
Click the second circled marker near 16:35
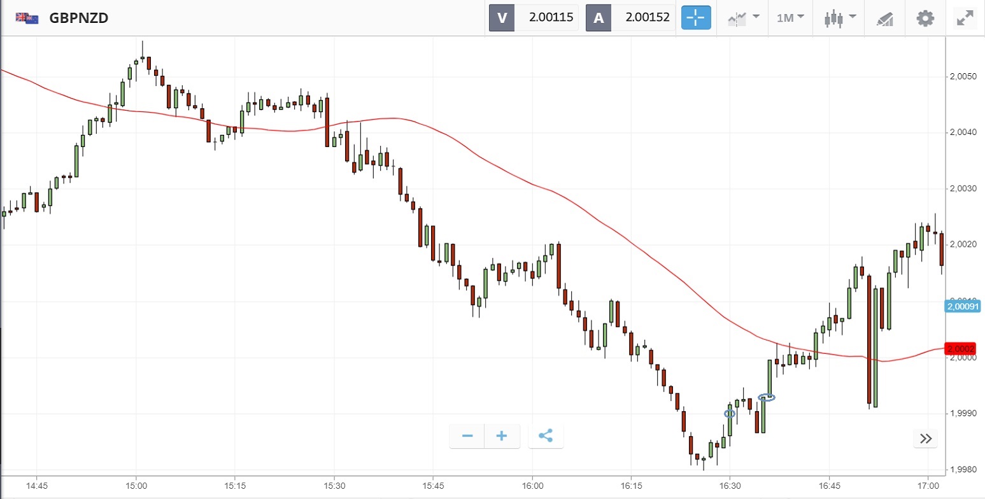pos(767,398)
